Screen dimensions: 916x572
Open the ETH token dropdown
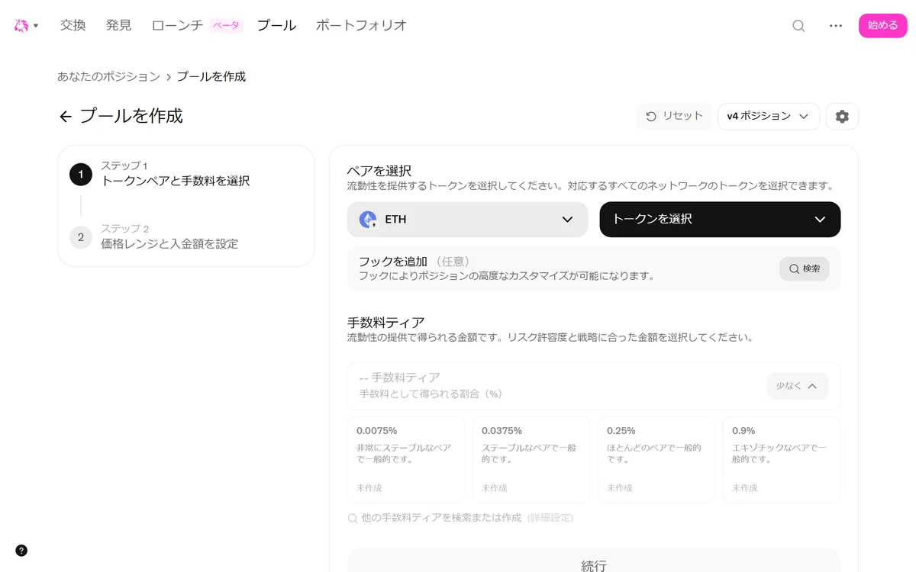point(467,219)
